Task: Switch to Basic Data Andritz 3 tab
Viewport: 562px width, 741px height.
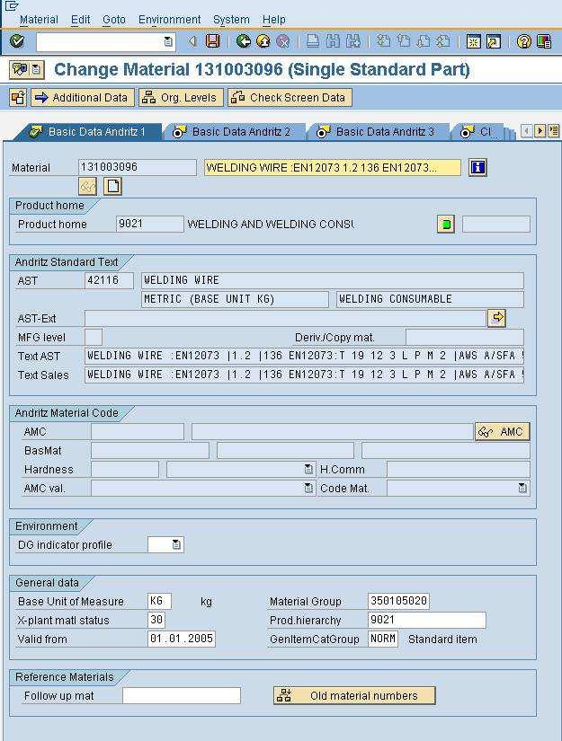Action: pos(377,132)
